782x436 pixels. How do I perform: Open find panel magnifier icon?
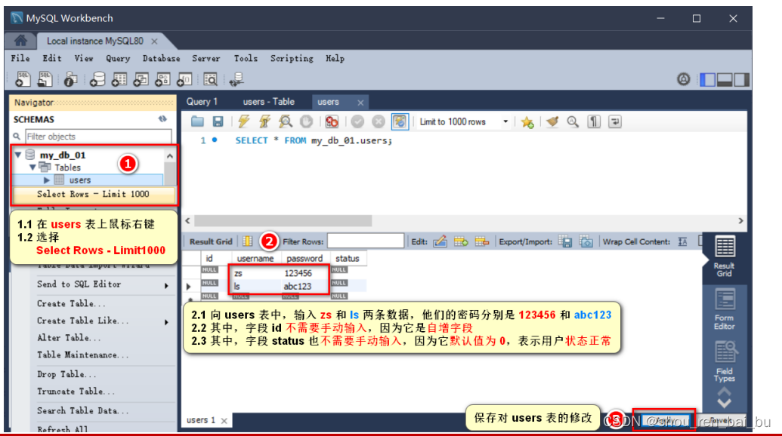573,121
